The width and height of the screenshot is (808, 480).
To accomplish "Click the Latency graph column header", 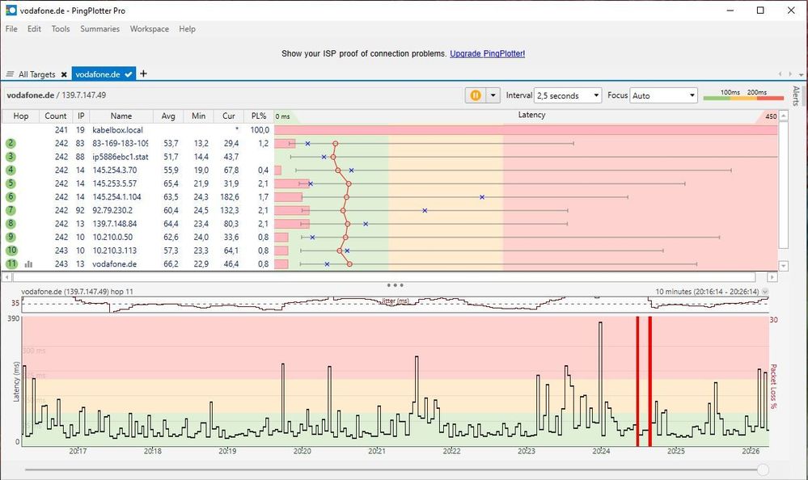I will [x=531, y=116].
